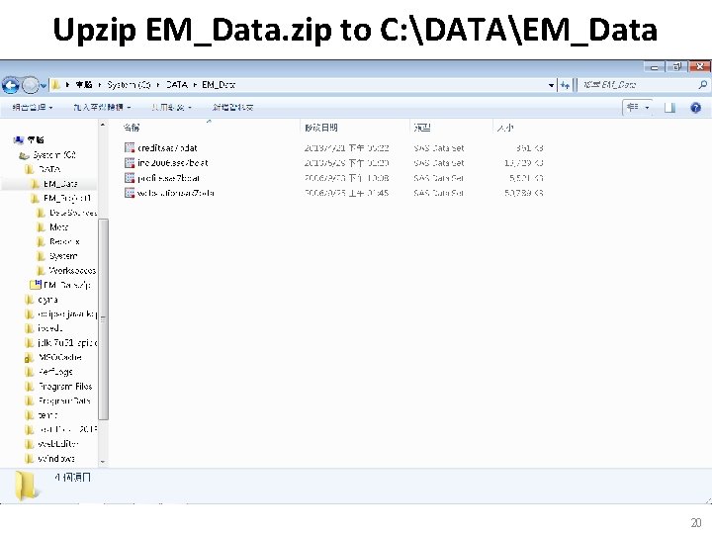
Task: Click the 新增資料夾 (New folder) toolbar button
Action: tap(233, 107)
